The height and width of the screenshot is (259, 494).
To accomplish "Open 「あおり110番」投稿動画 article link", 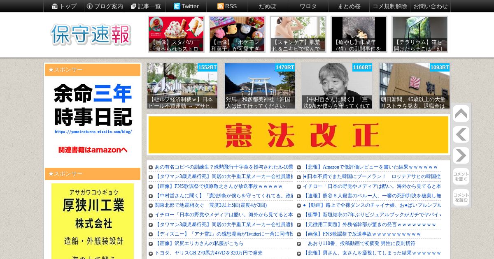I will tap(359, 243).
